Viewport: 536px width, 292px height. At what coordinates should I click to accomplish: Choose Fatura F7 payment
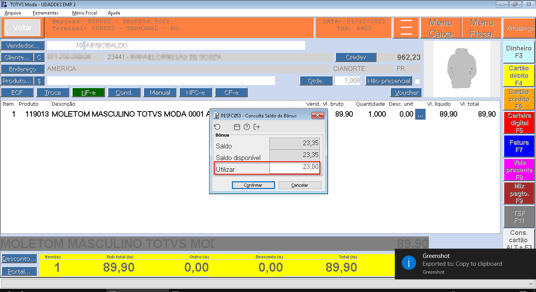coord(519,146)
